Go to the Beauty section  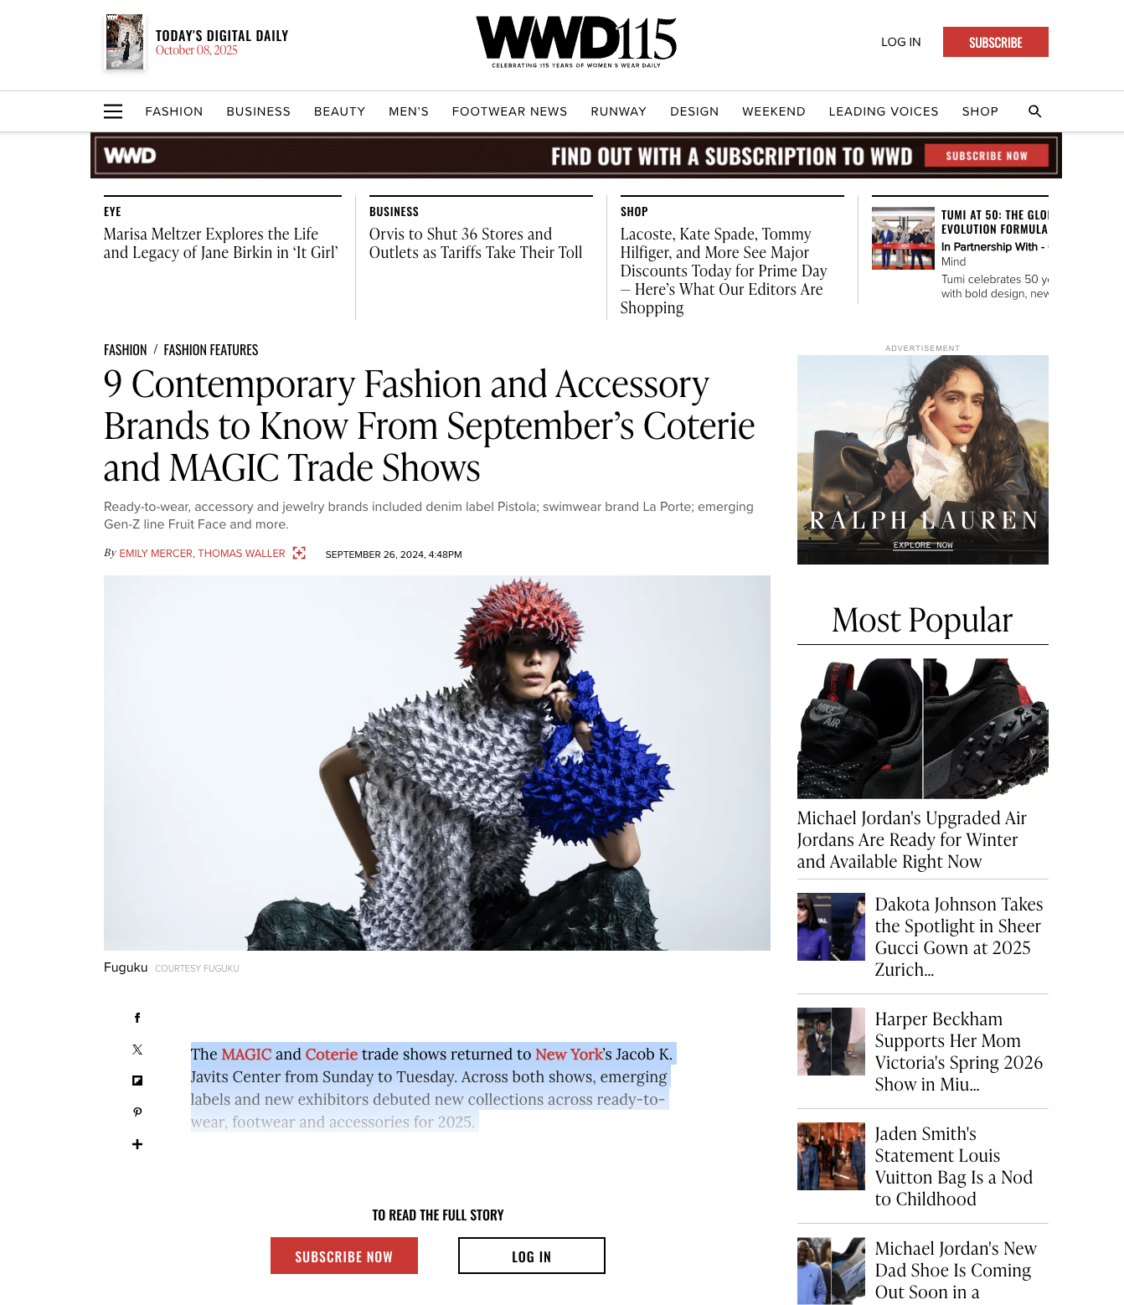(339, 111)
